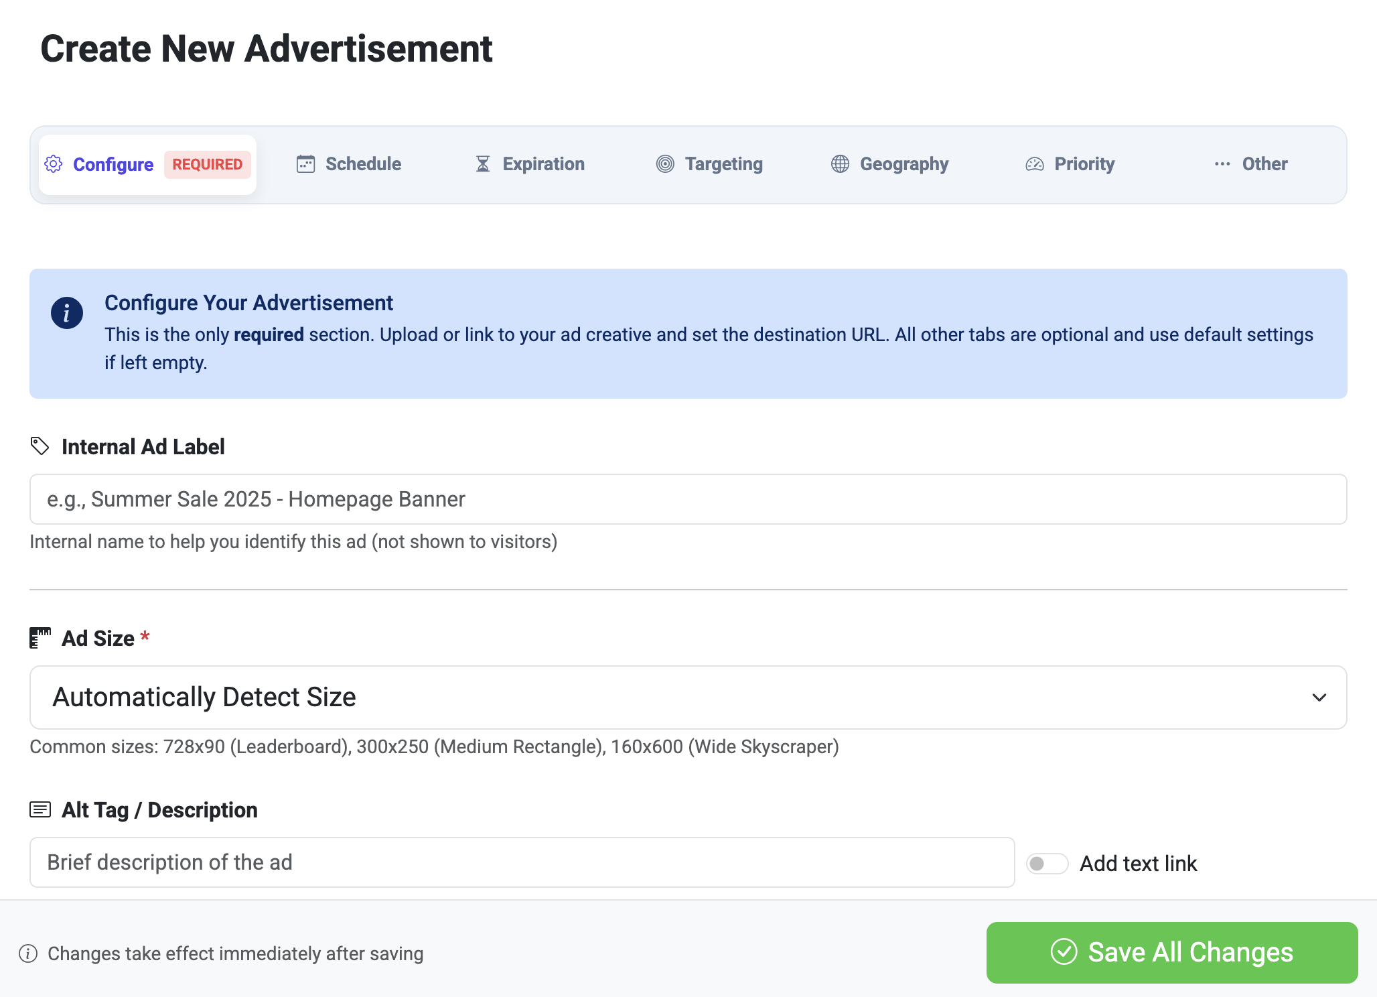Click the ruler icon next to Ad Size
The height and width of the screenshot is (997, 1377).
[x=40, y=638]
